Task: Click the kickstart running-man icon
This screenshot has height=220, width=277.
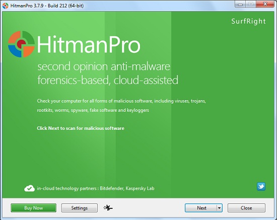Action: click(108, 208)
